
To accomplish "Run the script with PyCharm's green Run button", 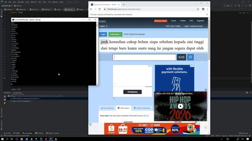I will tap(235, 5).
